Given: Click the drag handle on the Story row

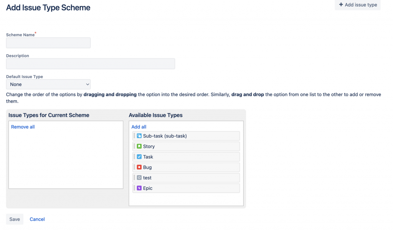Looking at the screenshot, I should (134, 146).
